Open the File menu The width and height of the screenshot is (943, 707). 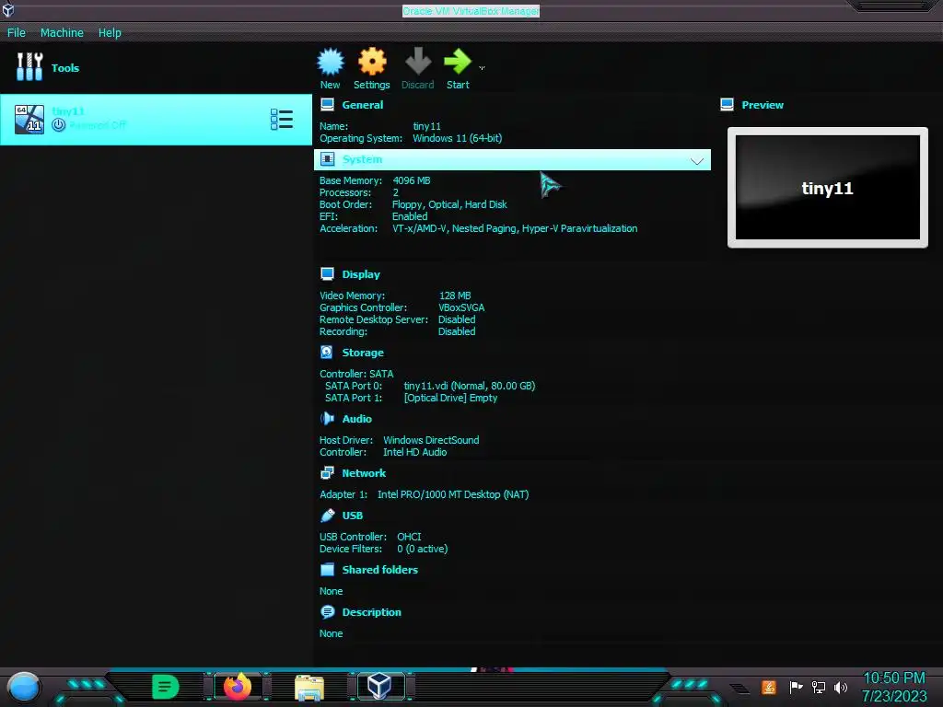(x=17, y=32)
